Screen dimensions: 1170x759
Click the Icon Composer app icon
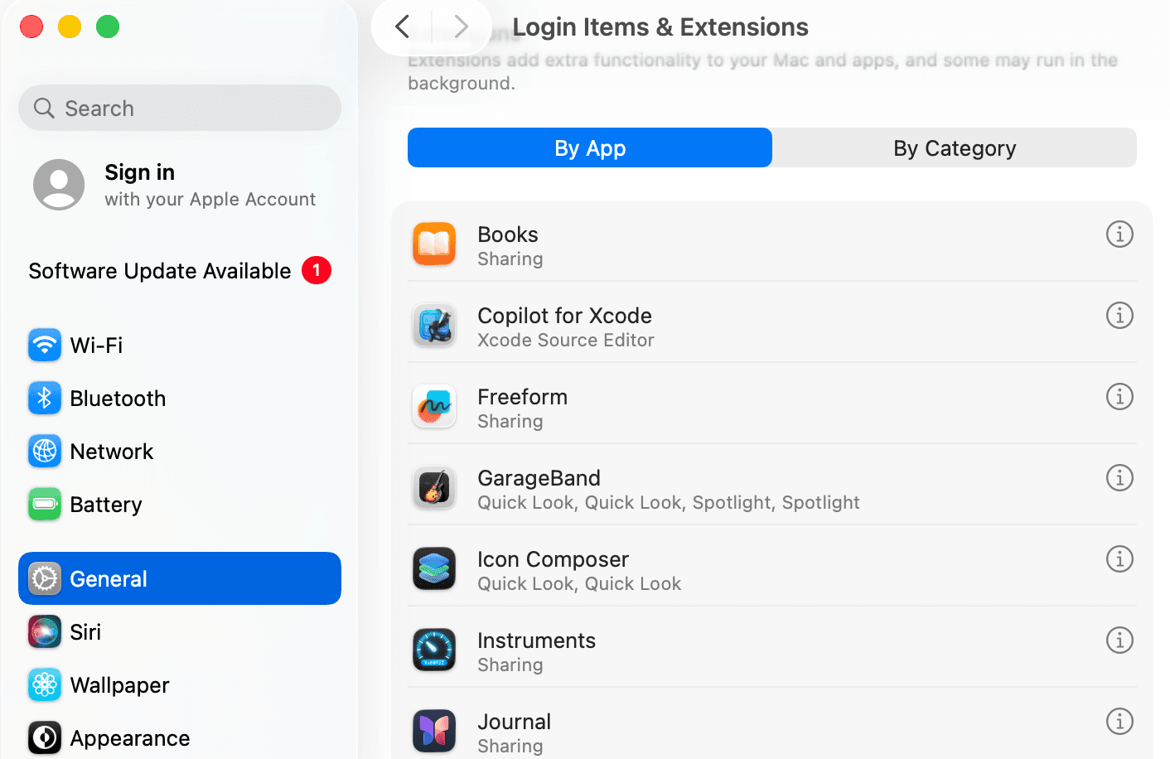pos(434,568)
